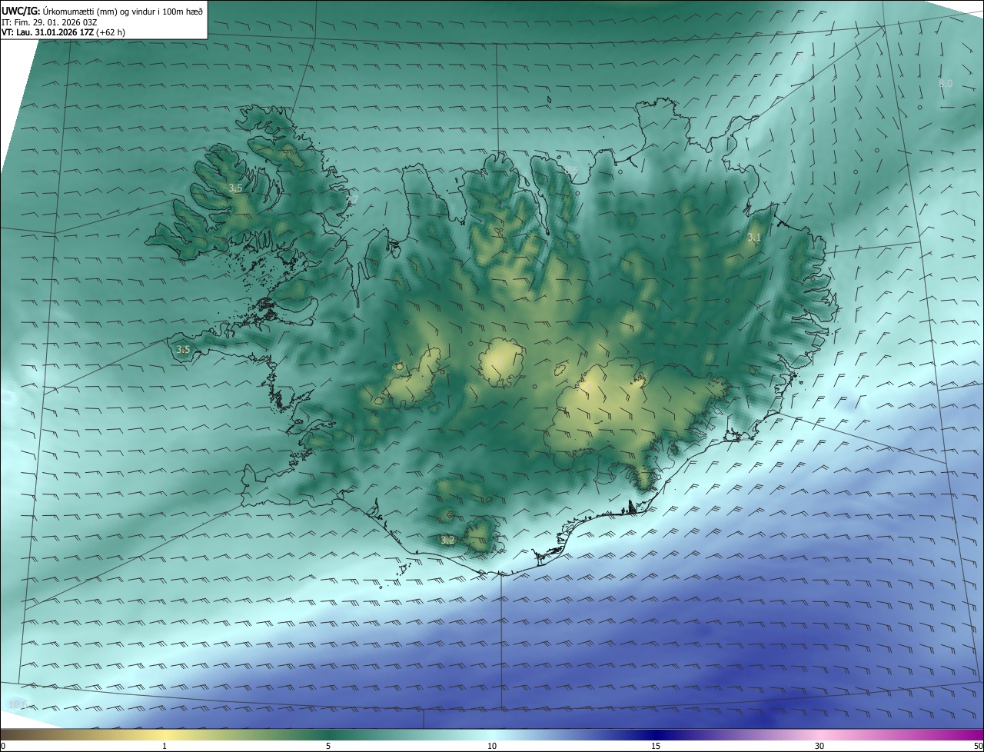This screenshot has height=752, width=984.
Task: Click the '50' tick at the scale end
Action: click(x=977, y=746)
